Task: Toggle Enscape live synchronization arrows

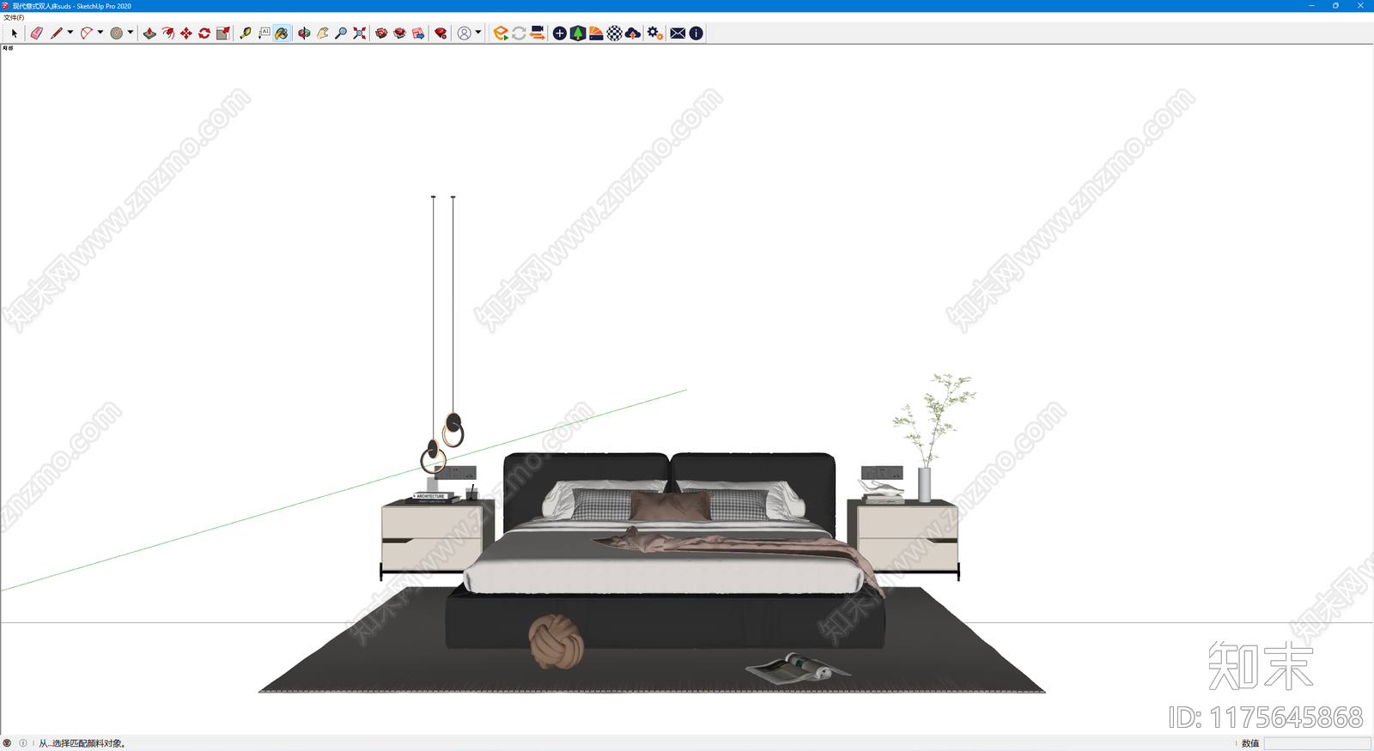Action: 519,33
